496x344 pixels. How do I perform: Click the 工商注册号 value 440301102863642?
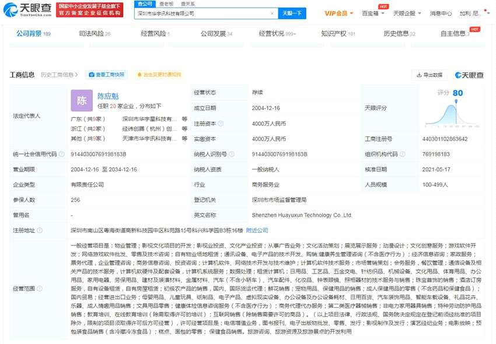(x=445, y=139)
